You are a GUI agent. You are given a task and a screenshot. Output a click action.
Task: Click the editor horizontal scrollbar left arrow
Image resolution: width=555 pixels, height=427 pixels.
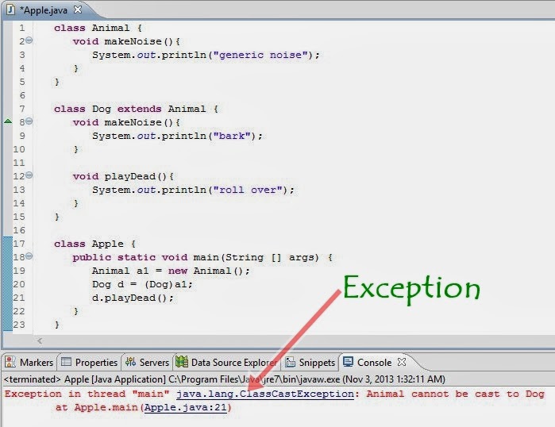(x=40, y=340)
